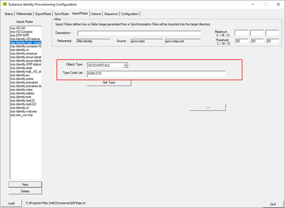Click the Load button
The height and width of the screenshot is (208, 285).
(11, 203)
